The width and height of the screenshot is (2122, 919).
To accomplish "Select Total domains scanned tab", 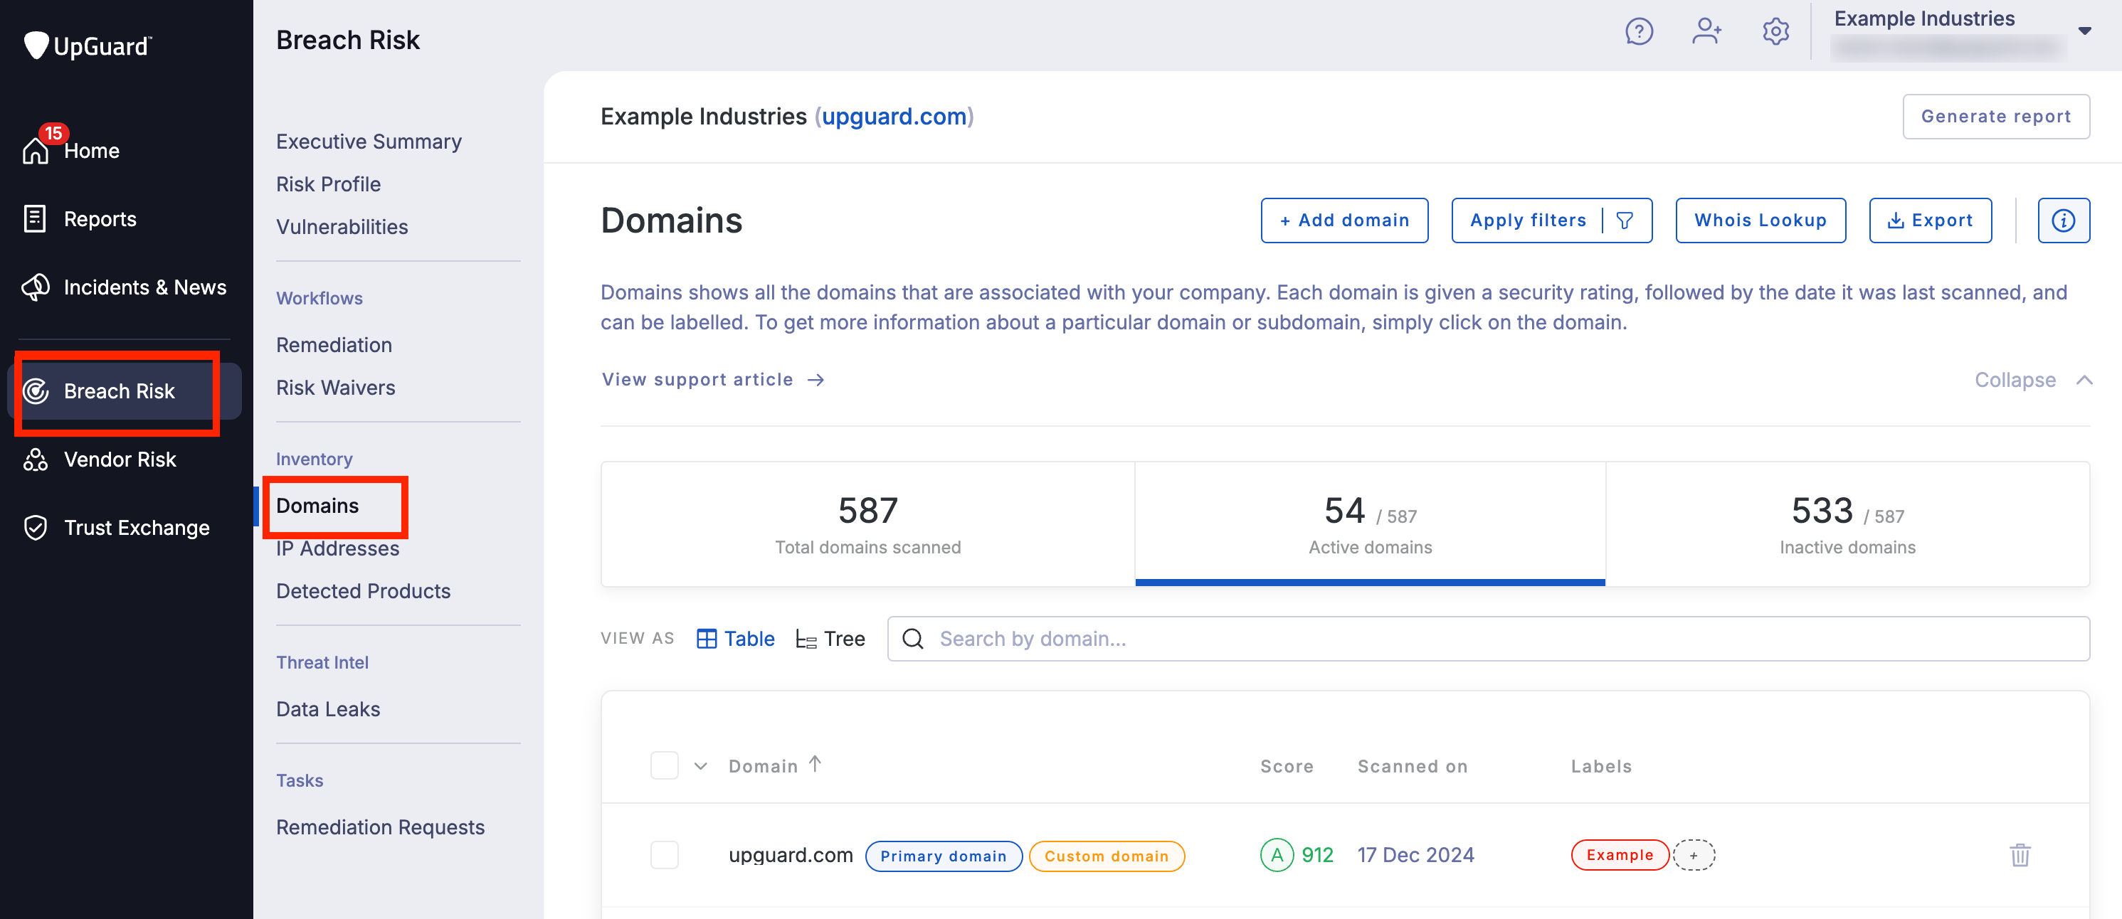I will [x=867, y=524].
